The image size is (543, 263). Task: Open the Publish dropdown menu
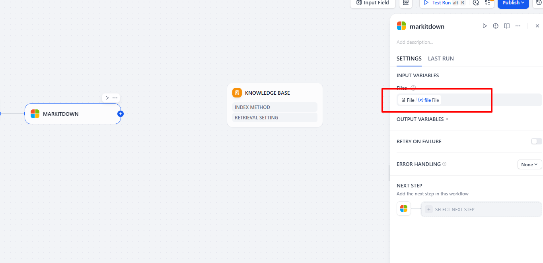point(513,3)
